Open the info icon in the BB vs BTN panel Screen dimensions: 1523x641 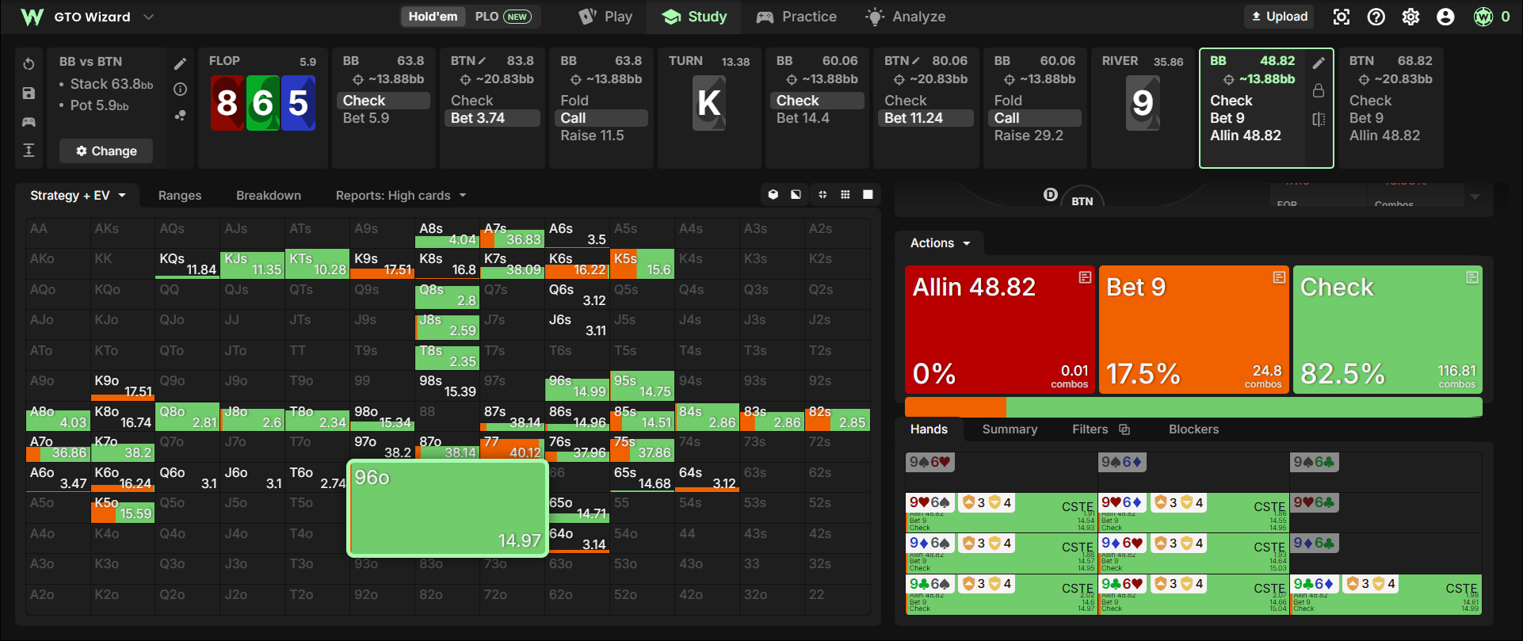coord(181,90)
